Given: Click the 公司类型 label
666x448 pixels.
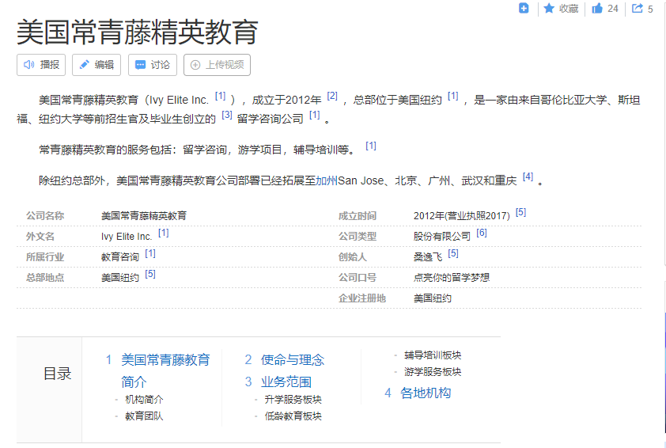Looking at the screenshot, I should click(358, 237).
